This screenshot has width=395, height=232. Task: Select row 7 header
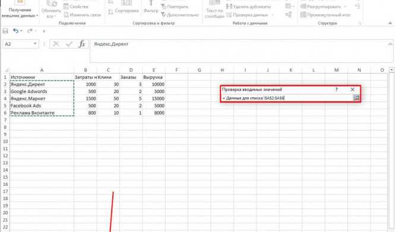(x=5, y=120)
